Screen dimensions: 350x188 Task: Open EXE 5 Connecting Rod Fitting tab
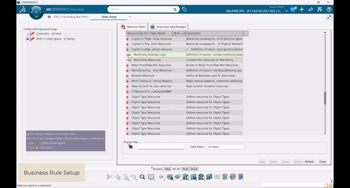pyautogui.click(x=71, y=17)
